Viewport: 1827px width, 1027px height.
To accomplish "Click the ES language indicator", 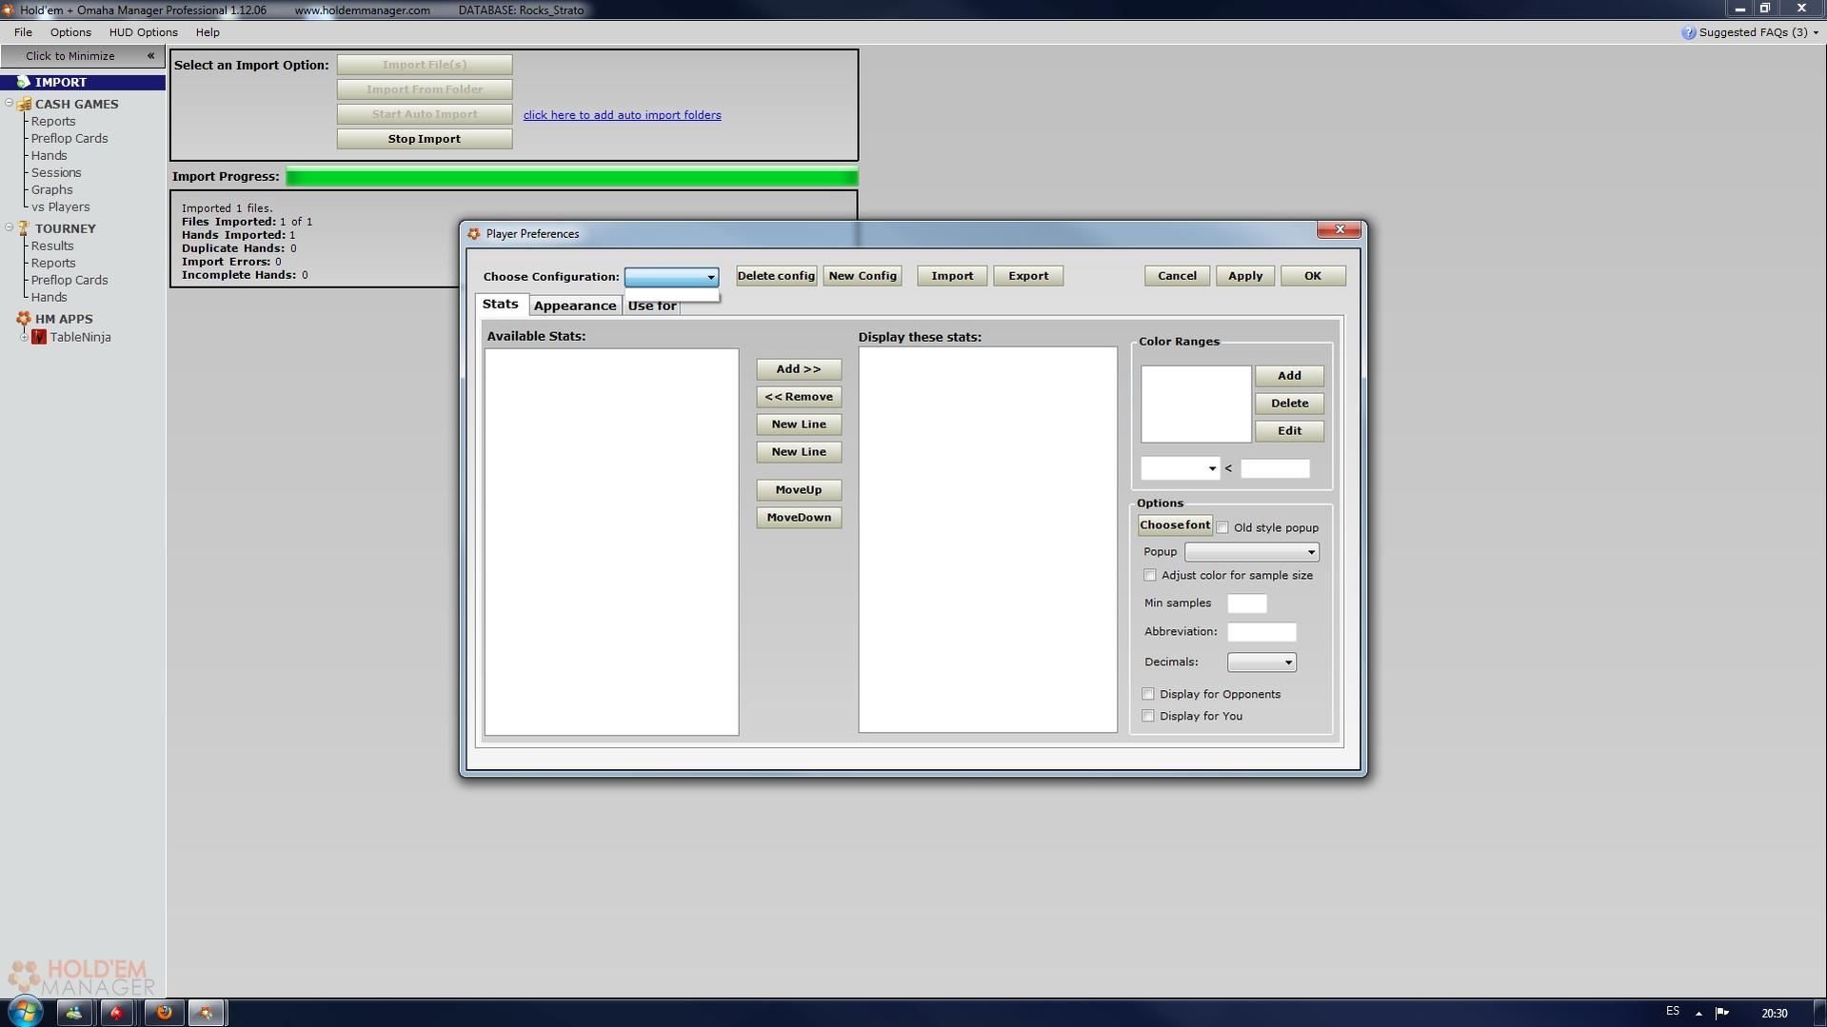I will tap(1673, 1012).
